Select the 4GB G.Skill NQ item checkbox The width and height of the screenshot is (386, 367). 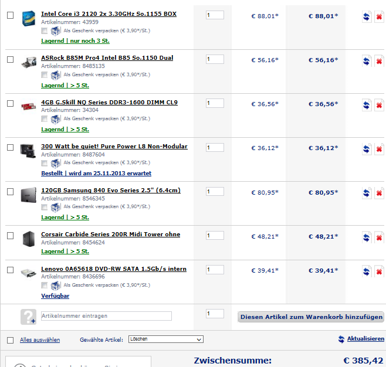click(x=10, y=104)
